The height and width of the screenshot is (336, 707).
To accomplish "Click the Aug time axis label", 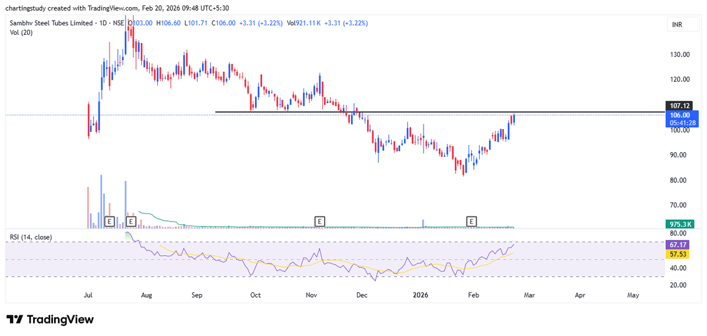I will coord(147,294).
